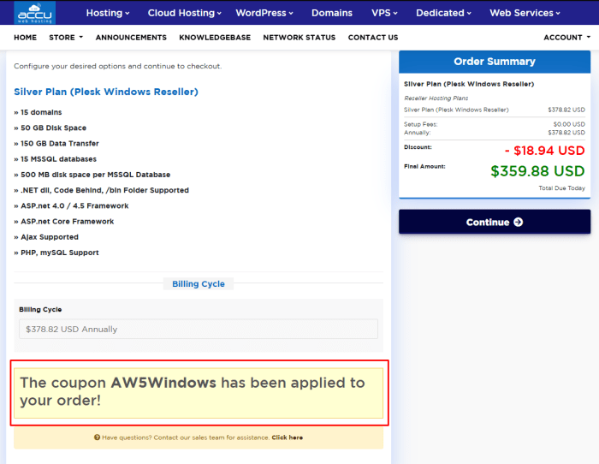Open CONTACT US page
599x464 pixels.
click(373, 38)
